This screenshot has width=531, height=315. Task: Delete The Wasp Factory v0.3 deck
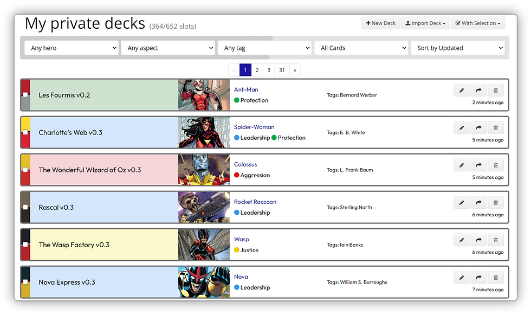click(x=495, y=240)
